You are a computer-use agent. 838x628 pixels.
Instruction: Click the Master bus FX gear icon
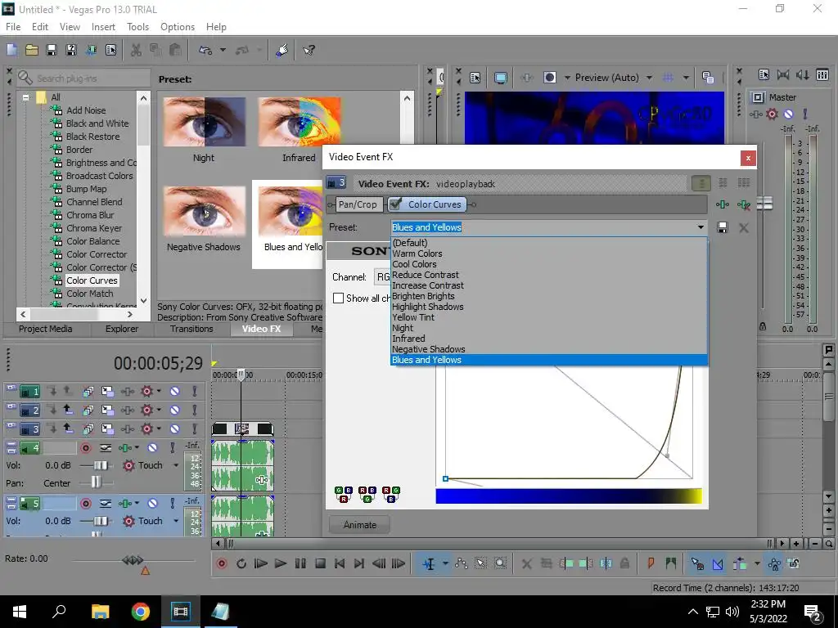772,114
